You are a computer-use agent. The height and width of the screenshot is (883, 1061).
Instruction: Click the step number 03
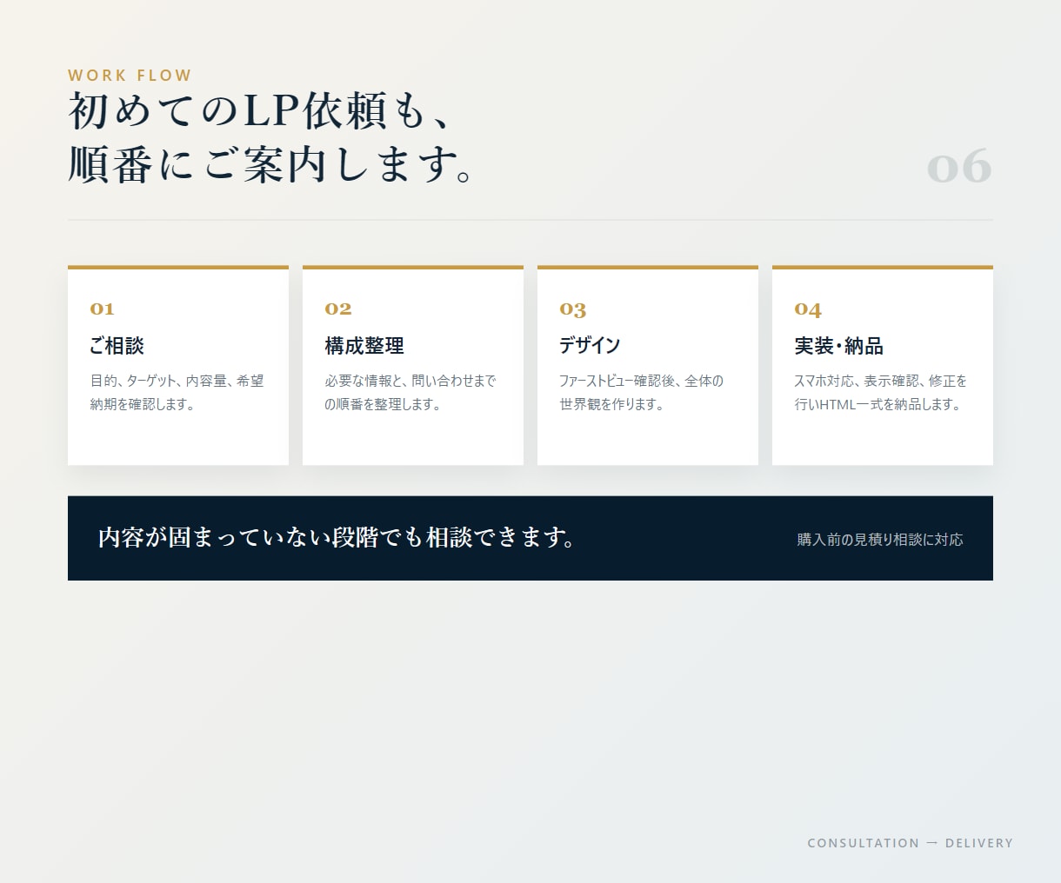coord(573,309)
